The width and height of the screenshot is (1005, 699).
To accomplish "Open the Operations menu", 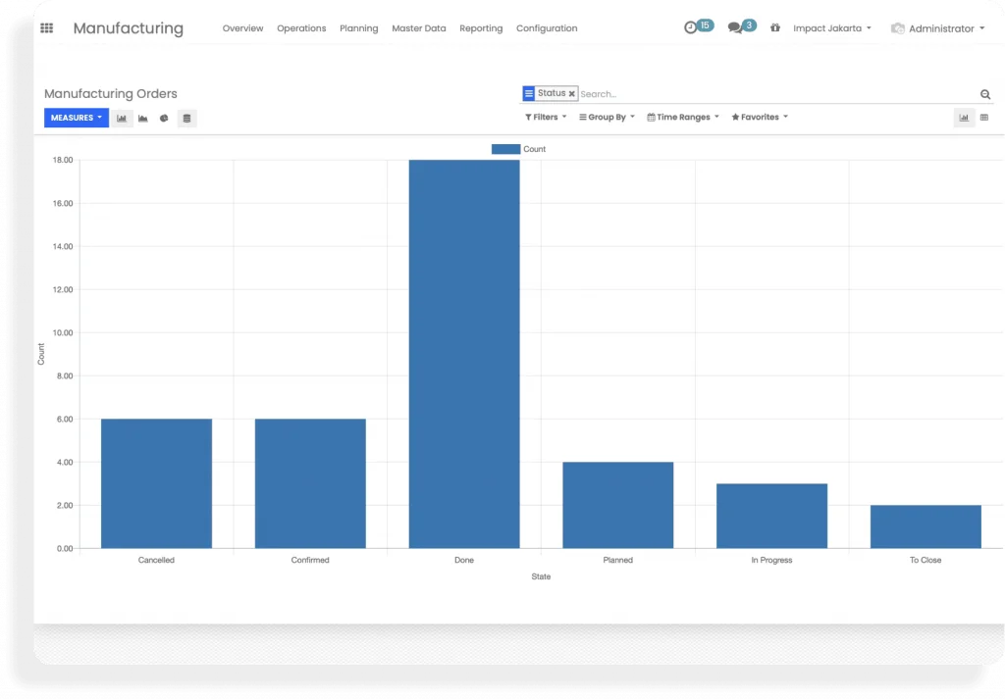I will pyautogui.click(x=301, y=28).
